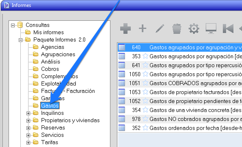This screenshot has height=147, width=242.
Task: Click the Agencias folder icon
Action: (36, 47)
